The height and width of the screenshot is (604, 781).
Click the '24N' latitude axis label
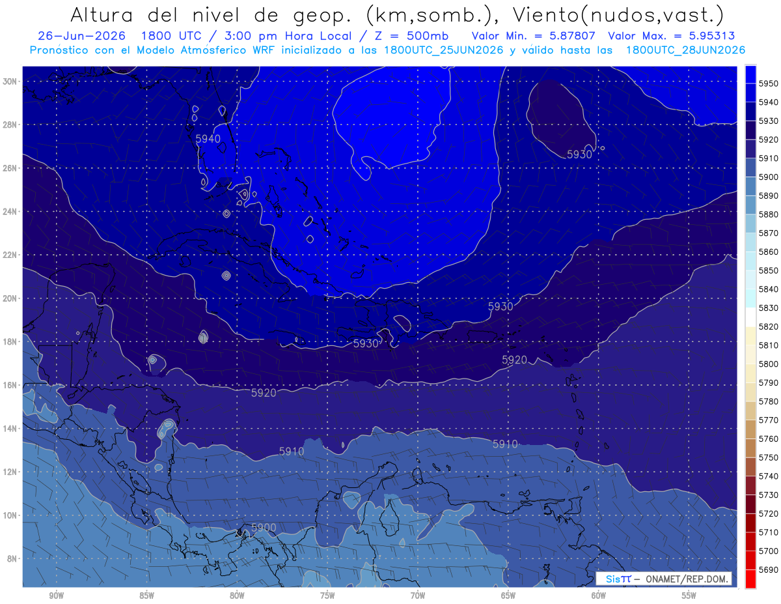click(x=11, y=211)
